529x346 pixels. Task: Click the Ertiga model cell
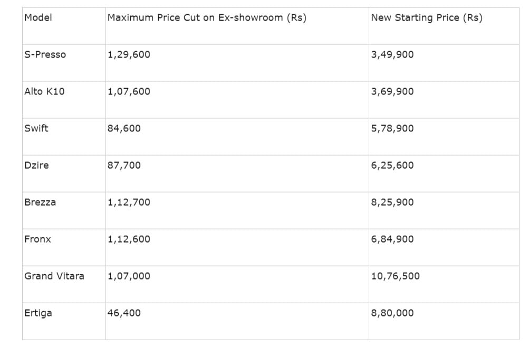coord(39,313)
